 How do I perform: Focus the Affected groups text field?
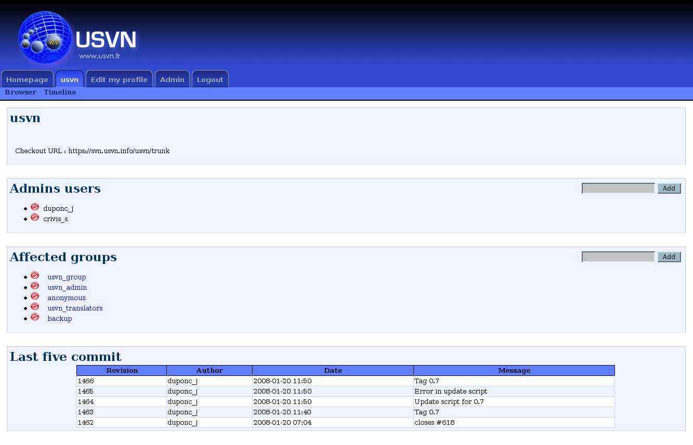618,257
